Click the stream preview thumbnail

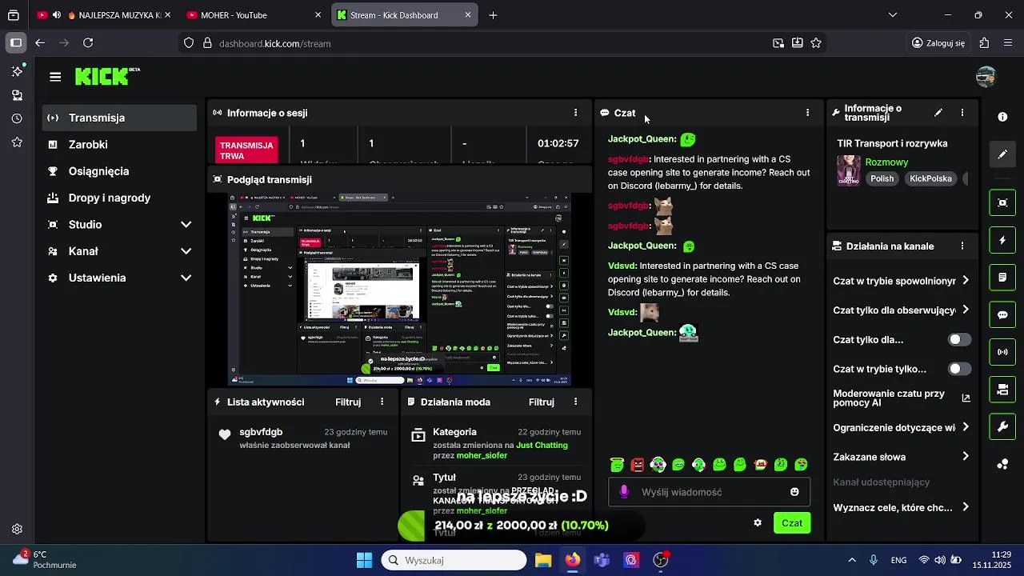click(399, 289)
